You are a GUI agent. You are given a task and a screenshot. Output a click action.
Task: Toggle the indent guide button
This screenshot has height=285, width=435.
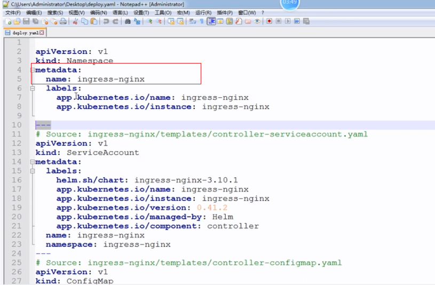pyautogui.click(x=211, y=21)
